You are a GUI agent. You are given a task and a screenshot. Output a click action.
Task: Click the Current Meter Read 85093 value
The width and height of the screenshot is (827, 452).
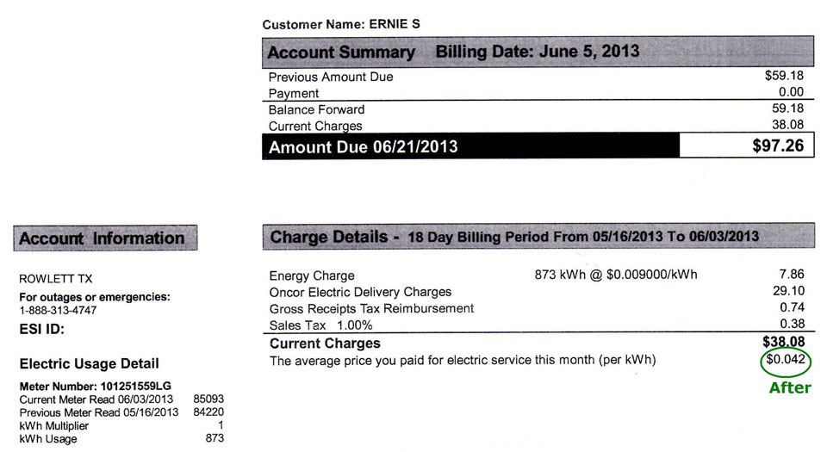point(208,399)
